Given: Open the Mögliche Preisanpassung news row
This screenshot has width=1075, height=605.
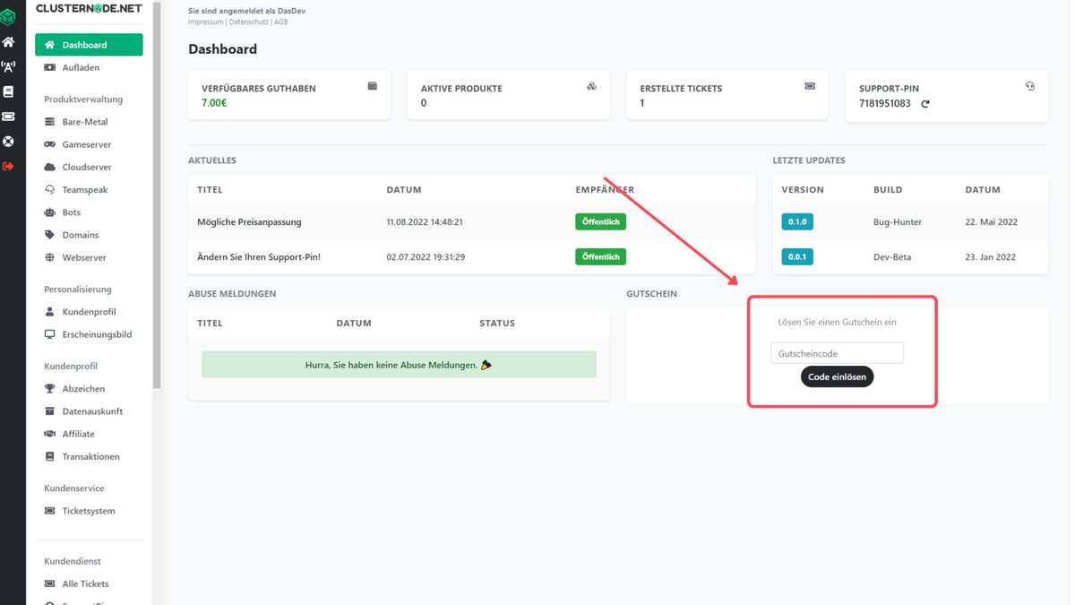Looking at the screenshot, I should (x=472, y=221).
